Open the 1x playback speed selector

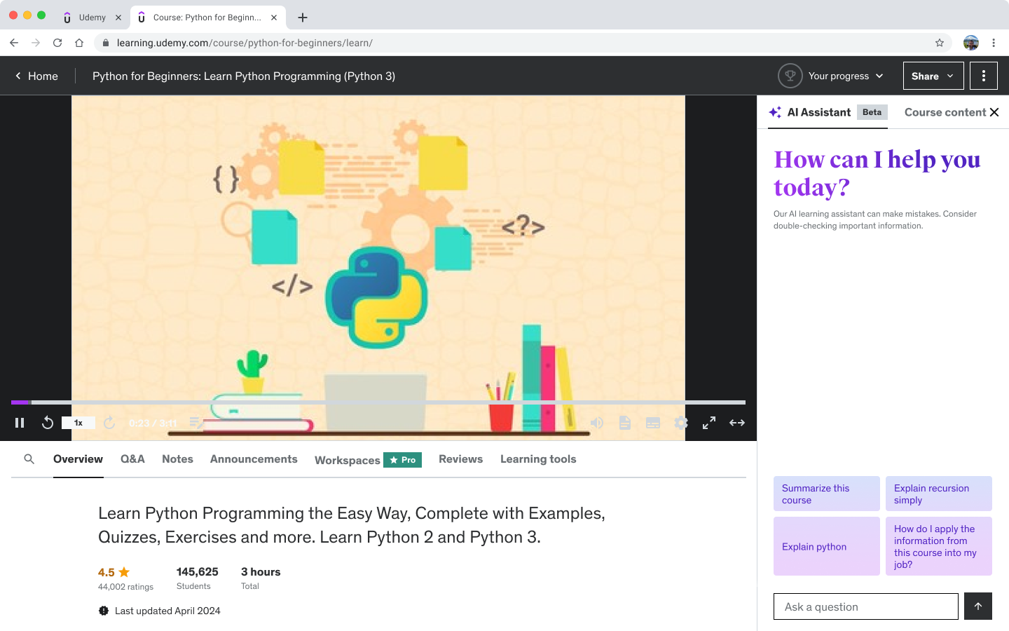coord(78,422)
